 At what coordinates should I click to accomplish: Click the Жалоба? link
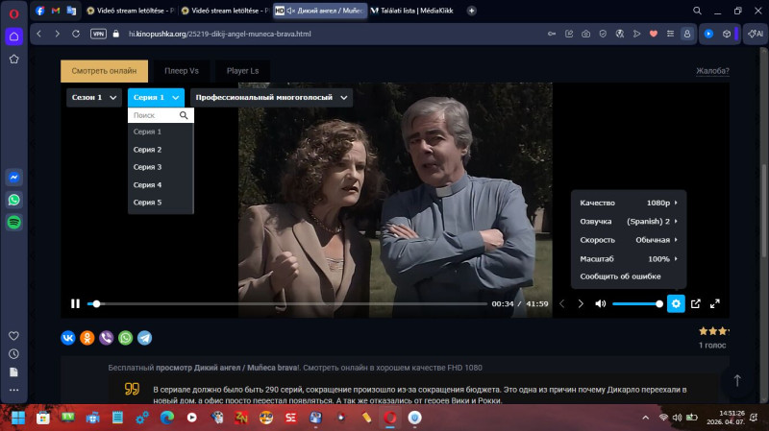coord(712,71)
